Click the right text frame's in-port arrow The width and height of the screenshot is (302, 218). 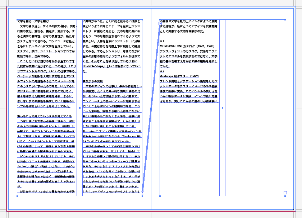pyautogui.click(x=160, y=23)
